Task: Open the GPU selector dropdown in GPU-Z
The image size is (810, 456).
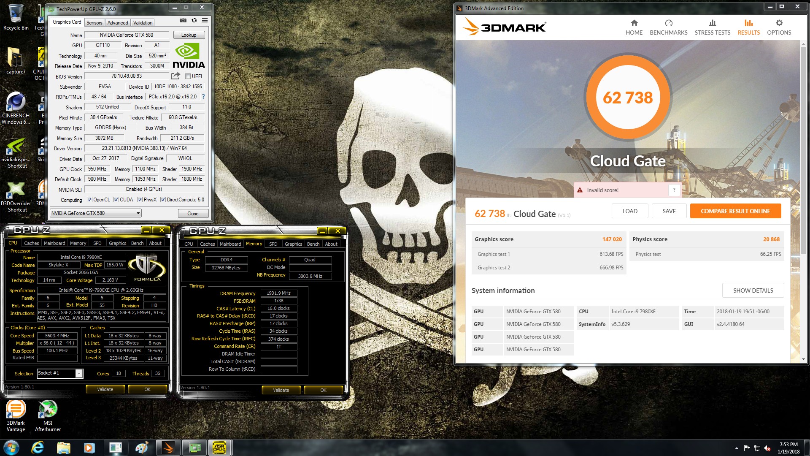Action: coord(96,213)
